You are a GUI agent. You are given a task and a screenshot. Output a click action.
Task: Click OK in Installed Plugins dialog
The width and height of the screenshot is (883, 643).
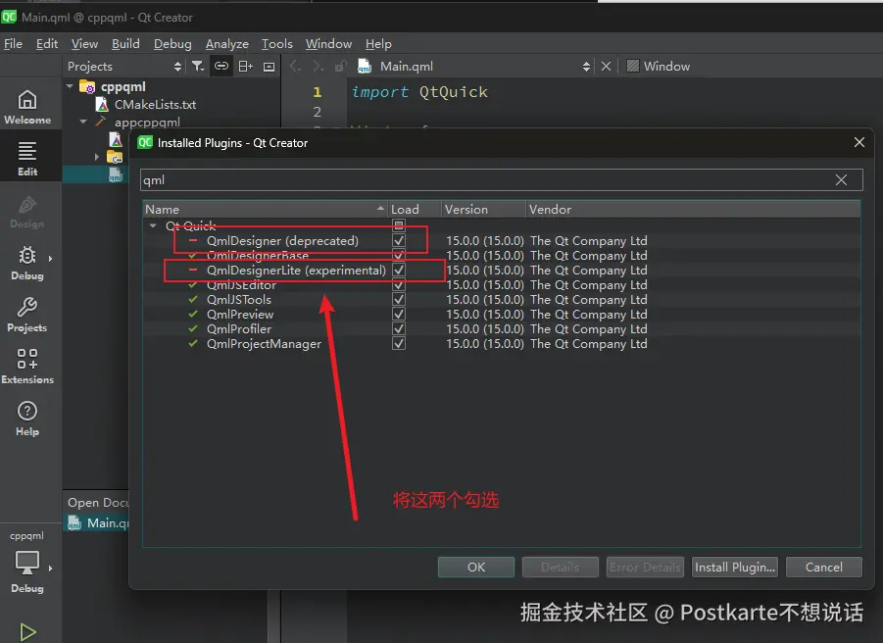476,567
